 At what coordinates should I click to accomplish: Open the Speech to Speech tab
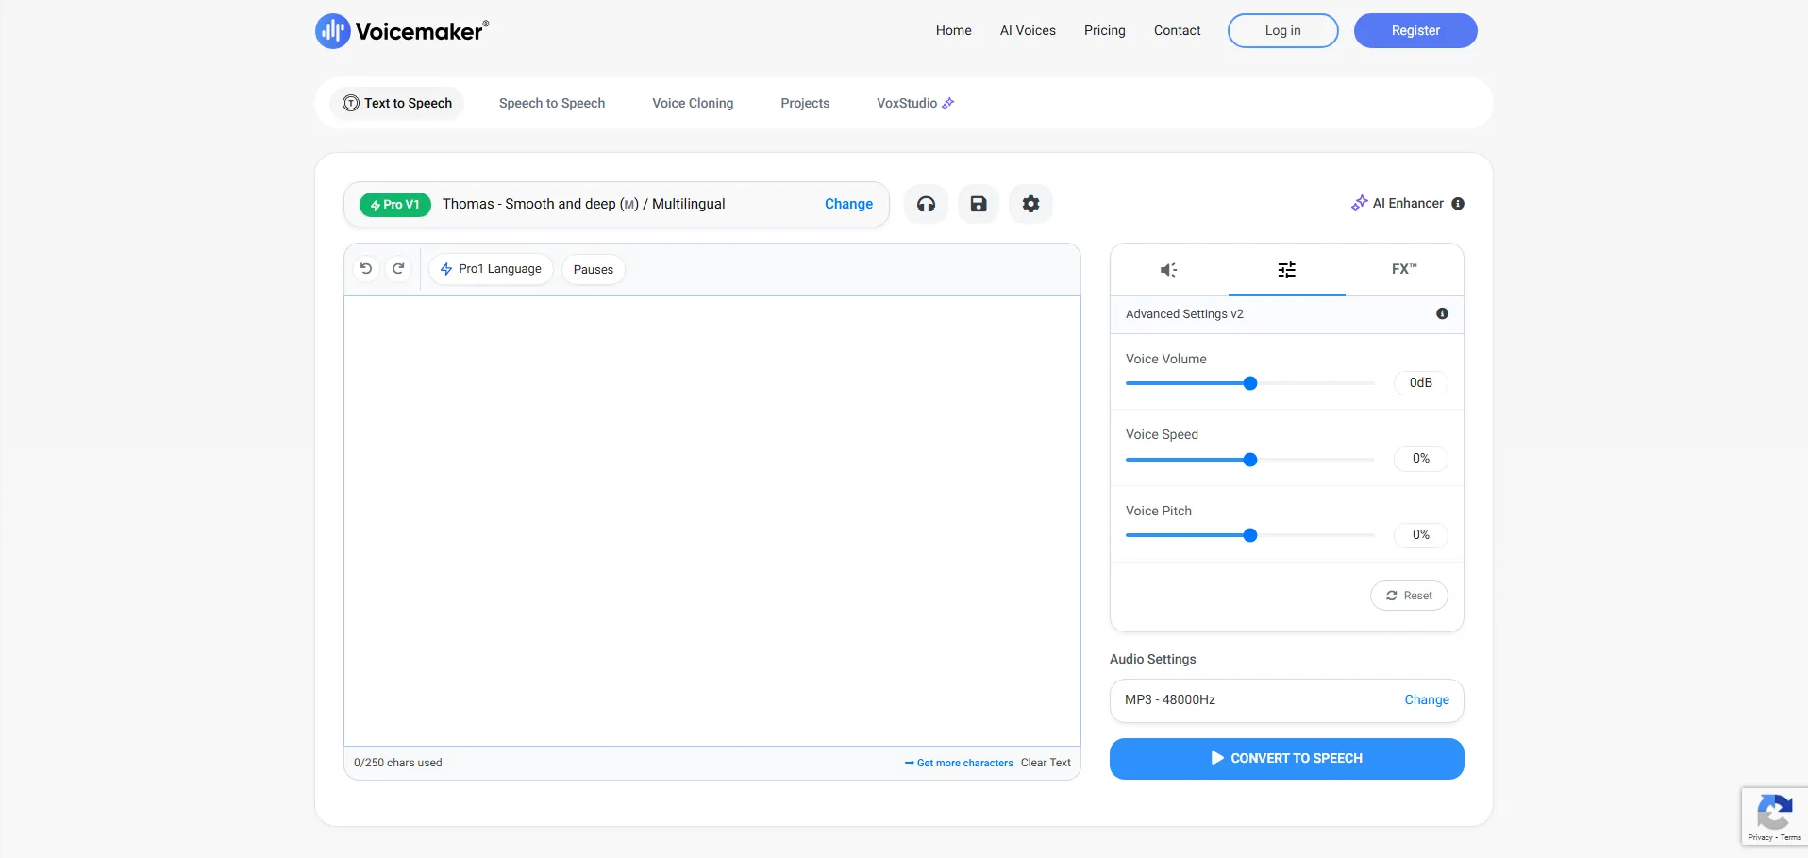pyautogui.click(x=552, y=103)
